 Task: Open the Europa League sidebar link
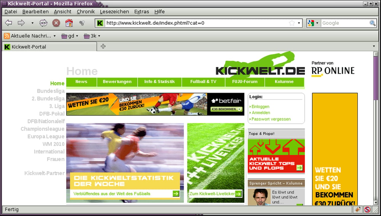(x=46, y=137)
